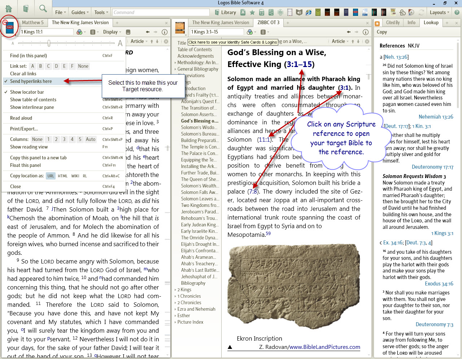This screenshot has height=359, width=462.
Task: Go to the Home page icon
Action: coord(8,9)
